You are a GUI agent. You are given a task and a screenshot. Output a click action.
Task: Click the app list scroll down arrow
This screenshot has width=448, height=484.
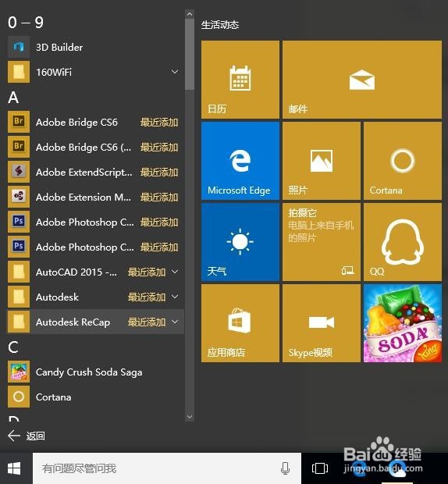(190, 416)
